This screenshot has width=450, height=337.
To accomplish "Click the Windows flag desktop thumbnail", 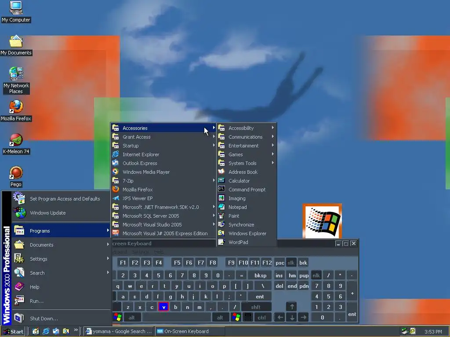I will pyautogui.click(x=322, y=221).
